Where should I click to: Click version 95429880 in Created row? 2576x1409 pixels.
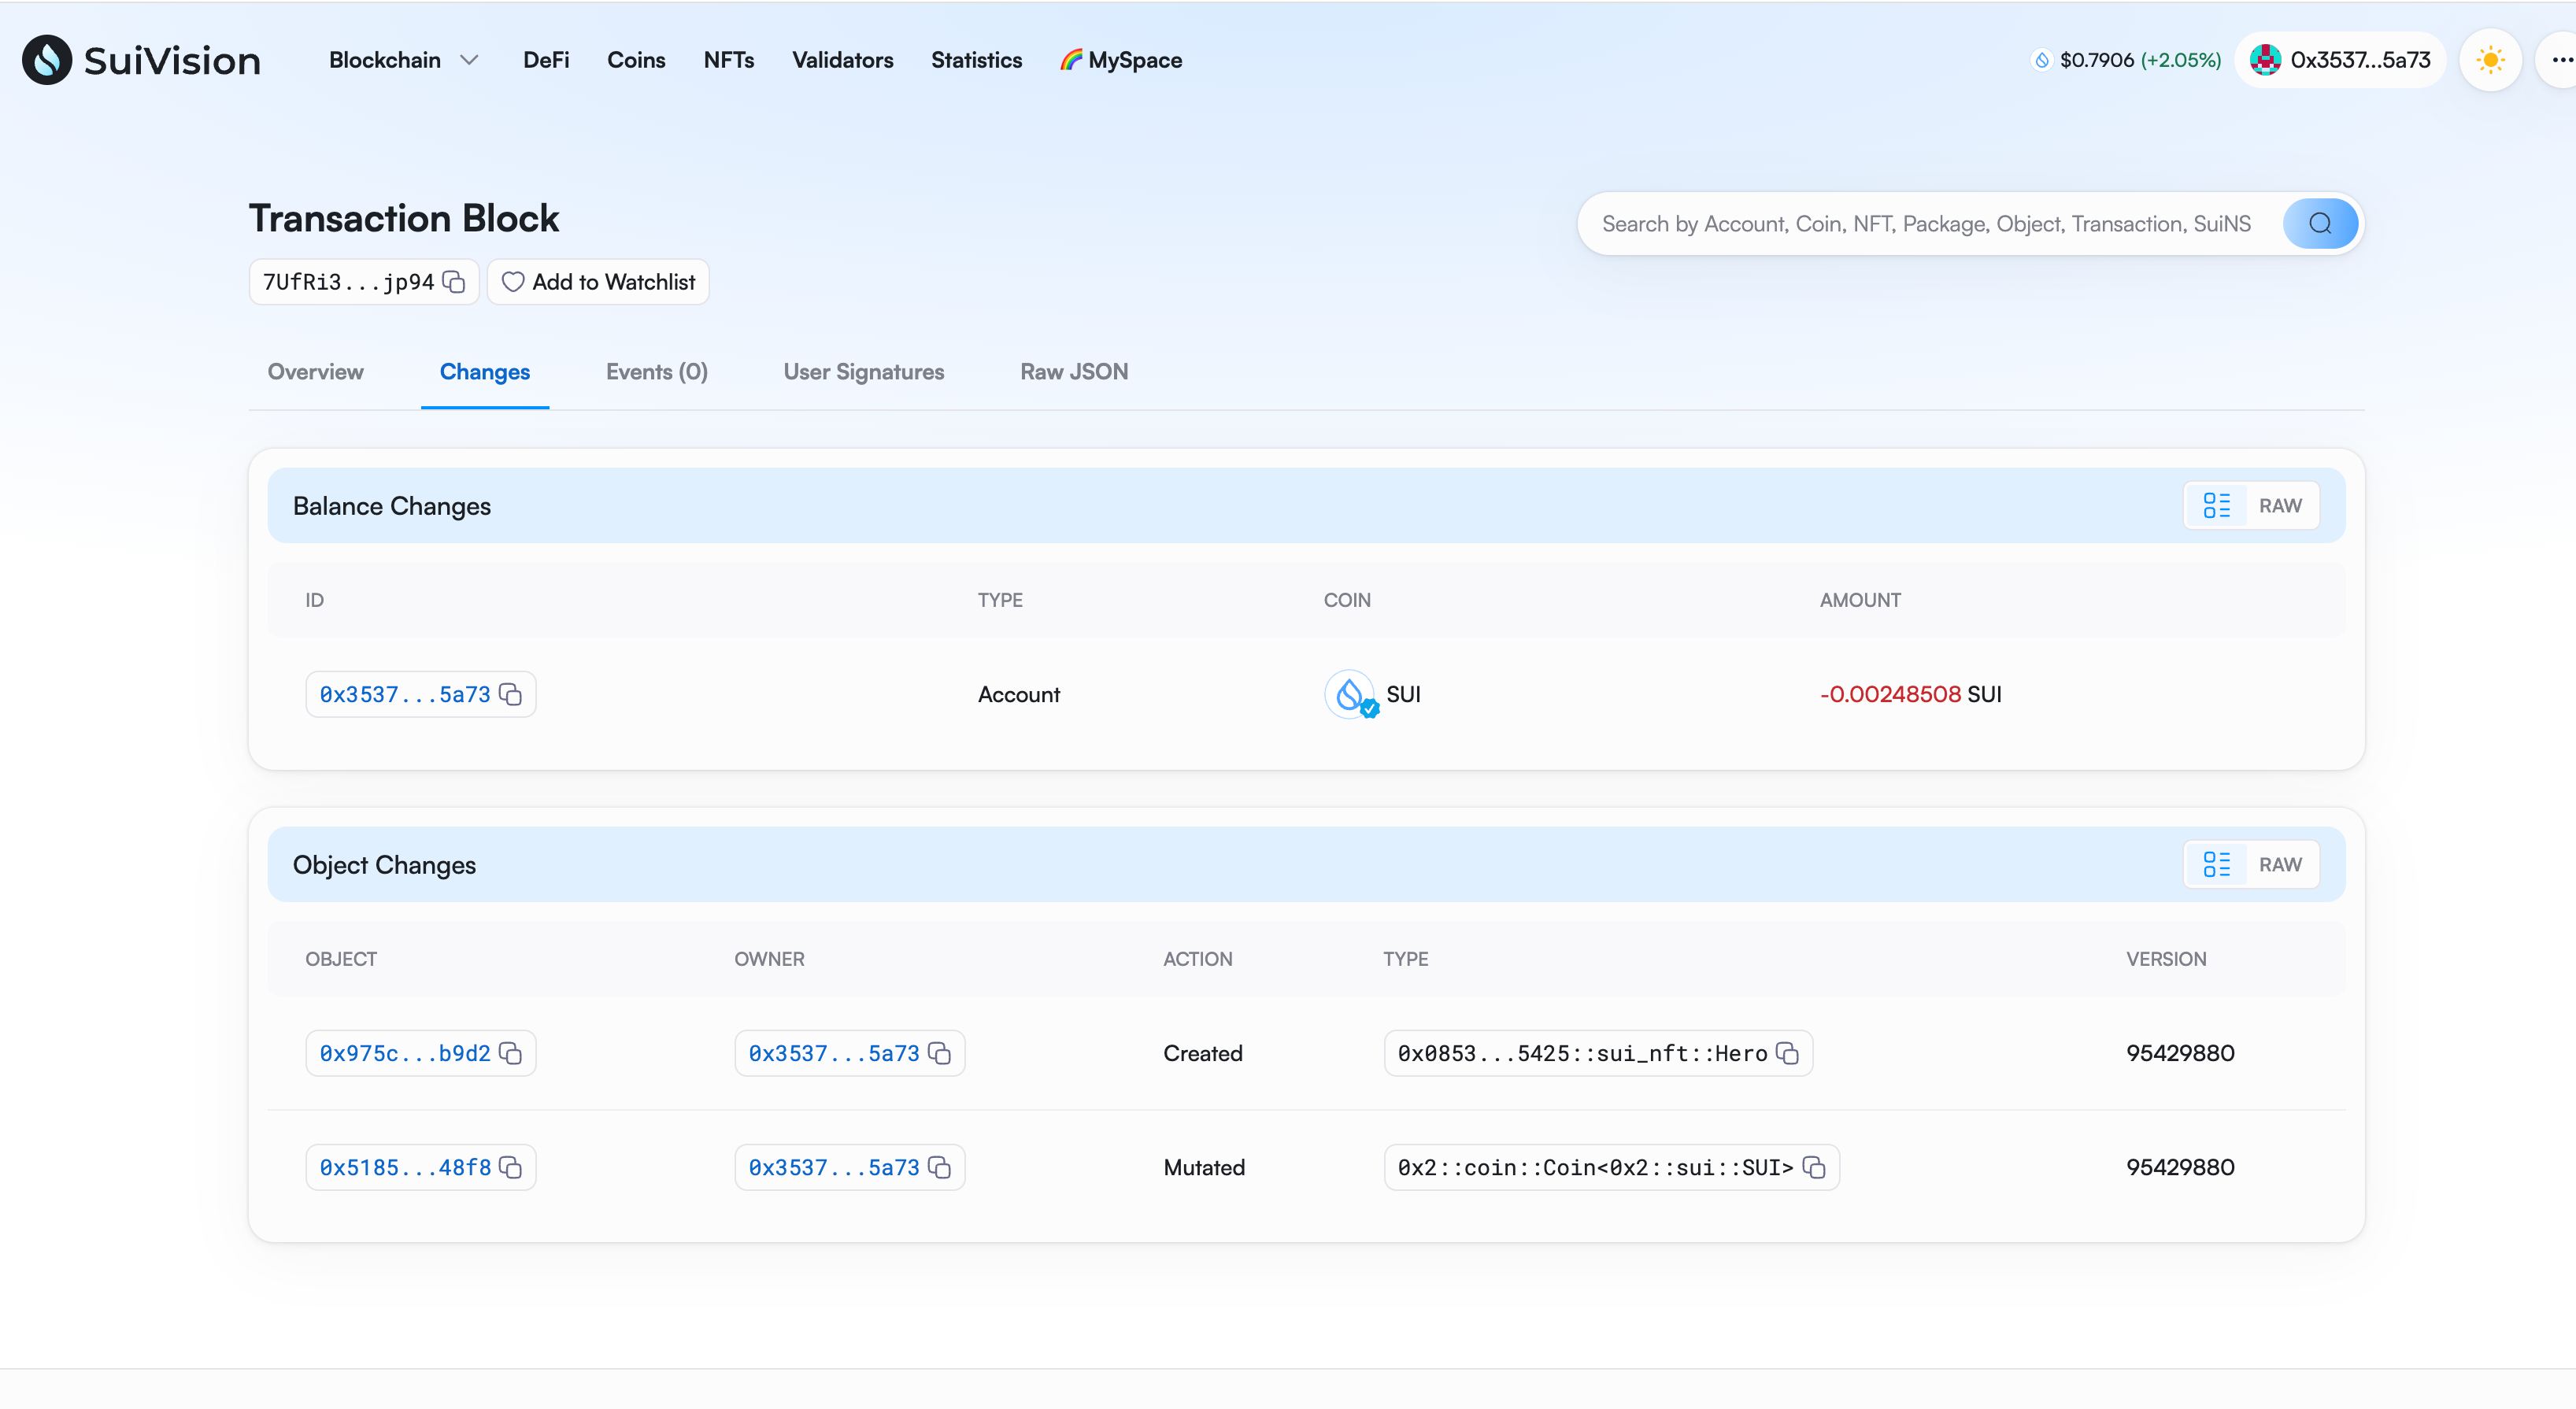point(2180,1053)
